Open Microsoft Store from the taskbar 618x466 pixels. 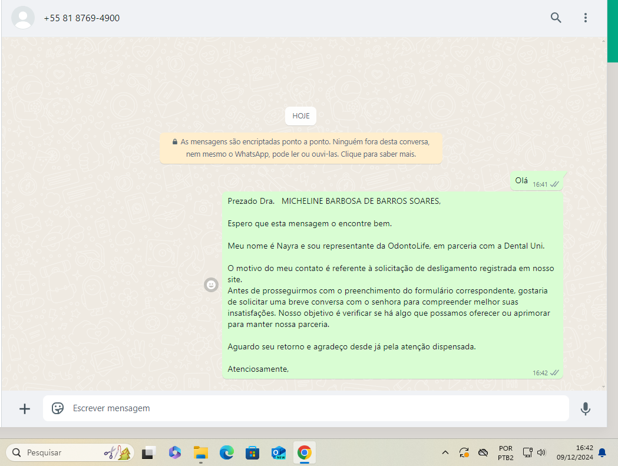click(x=252, y=452)
